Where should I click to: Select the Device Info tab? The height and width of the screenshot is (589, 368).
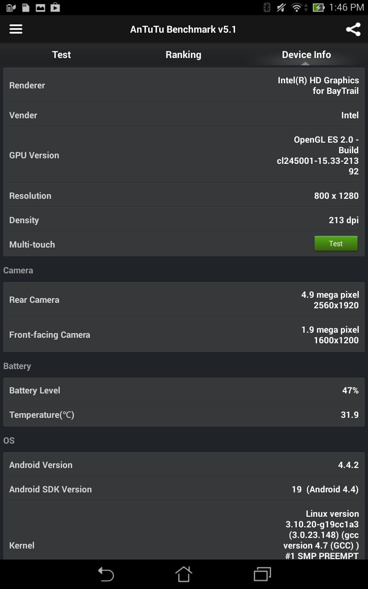306,55
